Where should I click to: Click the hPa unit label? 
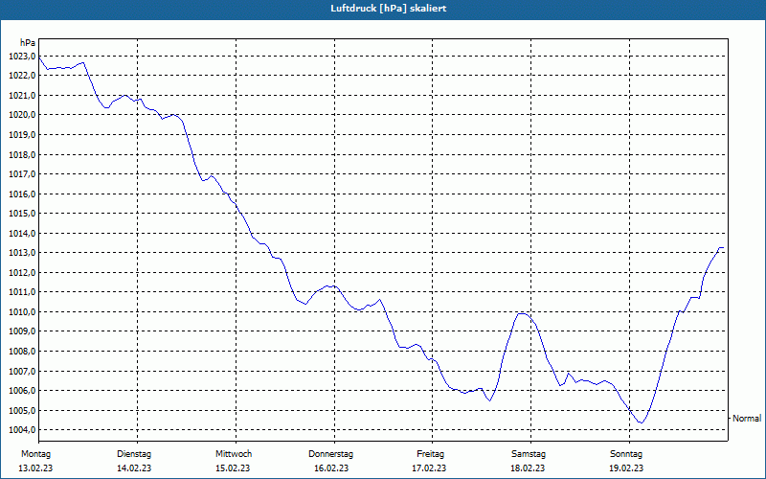[x=28, y=43]
